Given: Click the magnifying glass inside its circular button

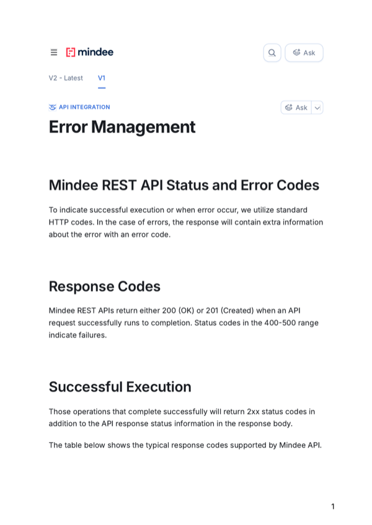Looking at the screenshot, I should point(272,53).
